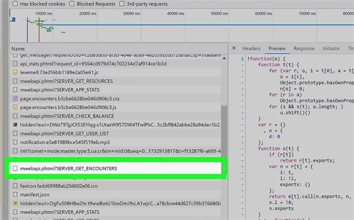354x220 pixels.
Task: Enable the Has blocked cookies checkbox
Action: click(14, 4)
